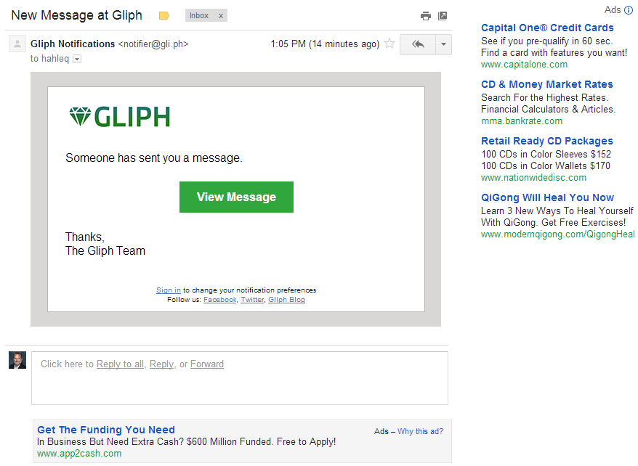Image resolution: width=638 pixels, height=466 pixels.
Task: Click the Forward link in reply box
Action: coord(206,364)
